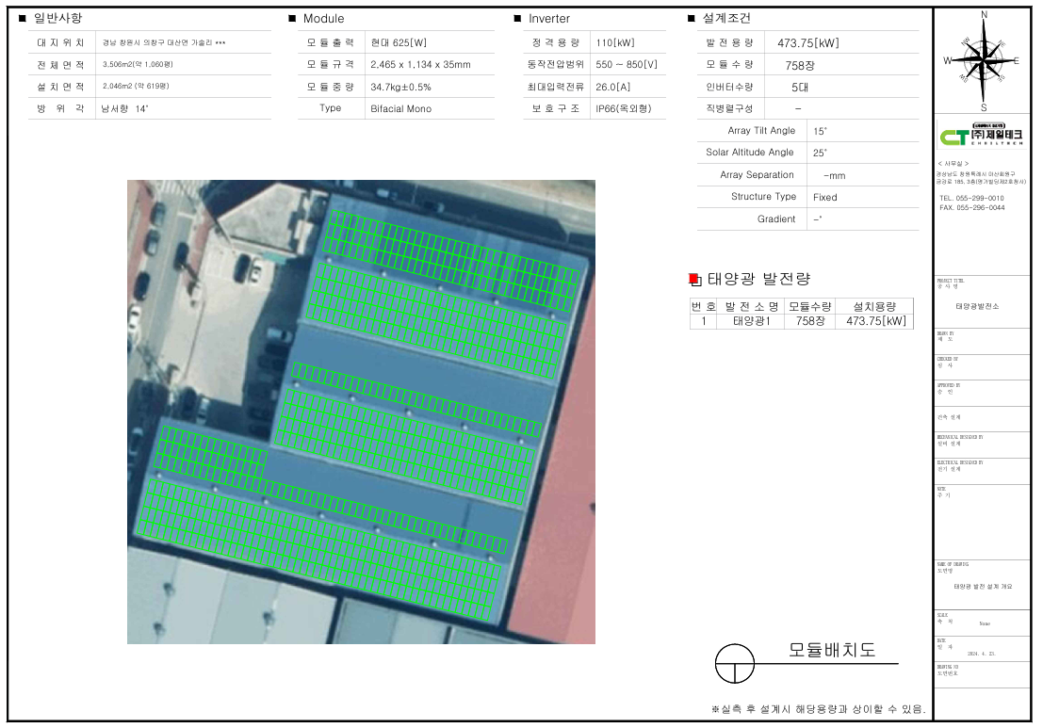Screen dimensions: 1043x728
Task: Select the Array Tilt Angle 15° field
Action: [820, 131]
